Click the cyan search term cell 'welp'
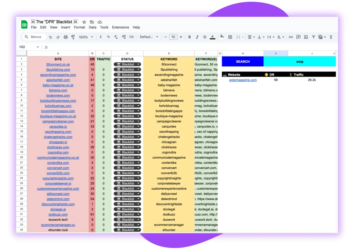 [x=300, y=61]
